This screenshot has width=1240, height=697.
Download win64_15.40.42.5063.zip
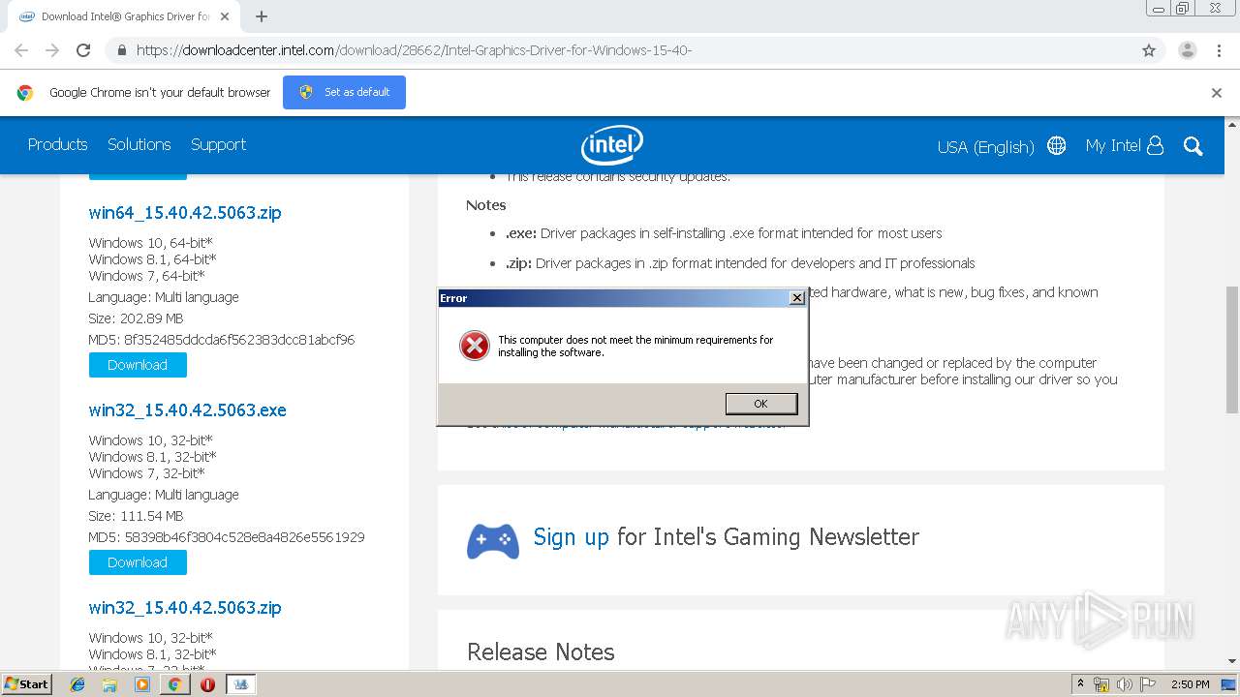tap(138, 365)
